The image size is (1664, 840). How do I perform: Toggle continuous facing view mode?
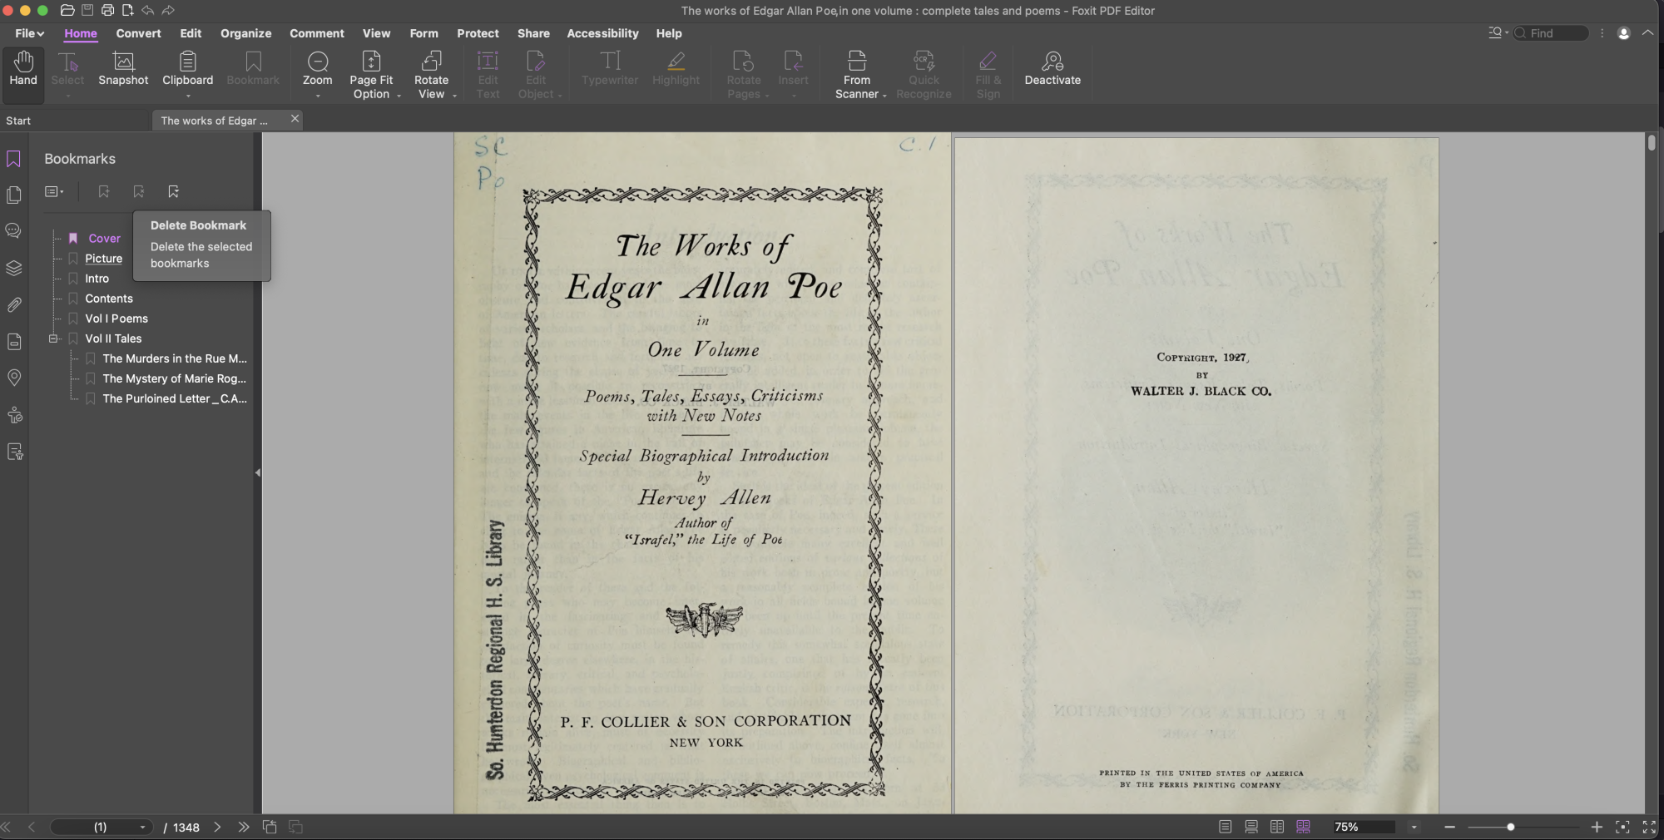coord(1303,827)
